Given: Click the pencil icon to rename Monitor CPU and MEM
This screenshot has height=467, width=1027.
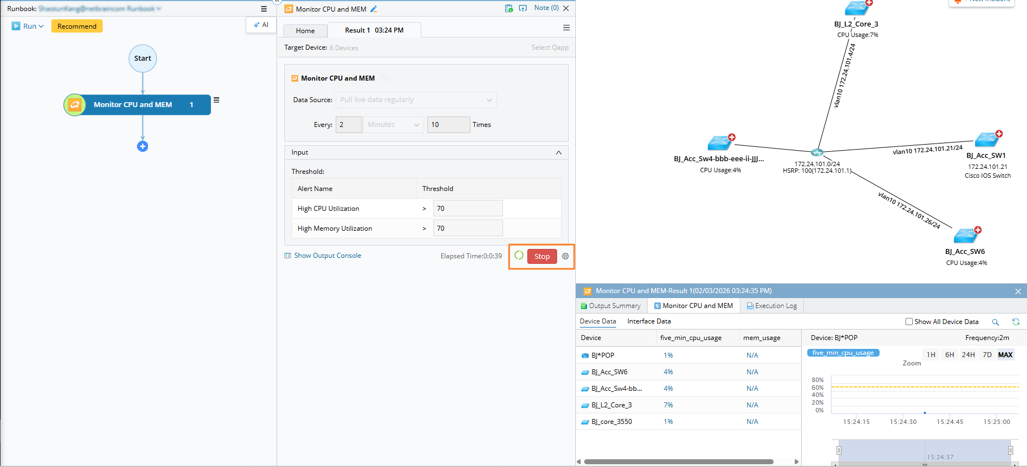Looking at the screenshot, I should [374, 9].
